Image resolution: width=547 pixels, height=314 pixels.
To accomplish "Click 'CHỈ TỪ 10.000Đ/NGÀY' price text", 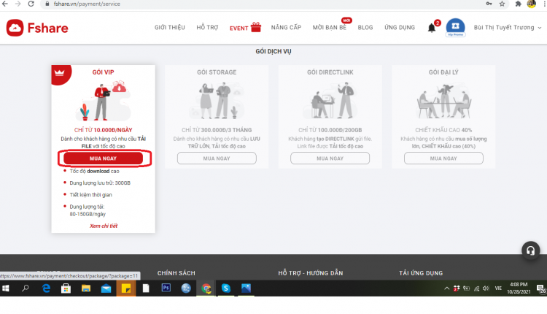I will pyautogui.click(x=104, y=130).
